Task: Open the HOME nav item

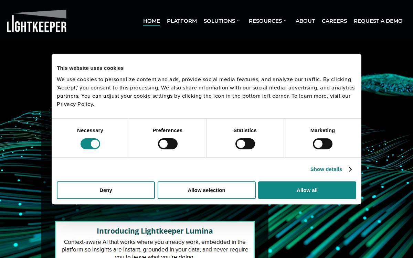Action: 151,21
